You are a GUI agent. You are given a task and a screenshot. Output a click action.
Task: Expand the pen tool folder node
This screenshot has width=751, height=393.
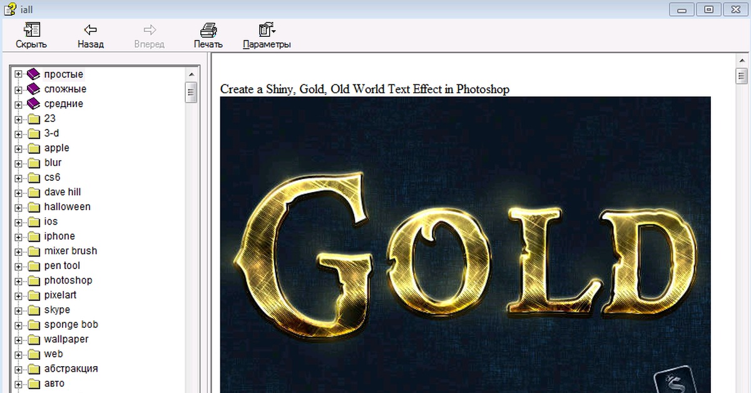click(18, 266)
